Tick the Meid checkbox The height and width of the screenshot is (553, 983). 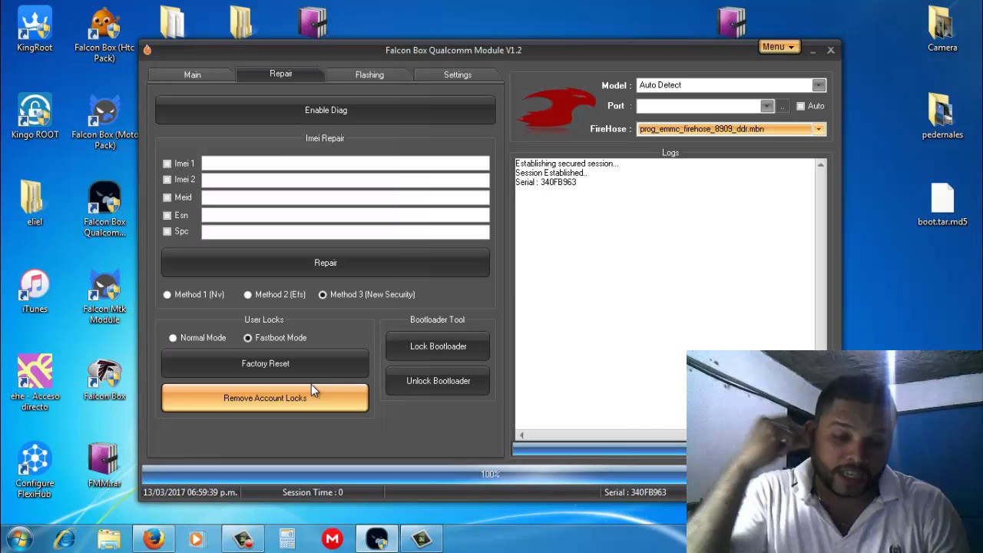point(167,197)
